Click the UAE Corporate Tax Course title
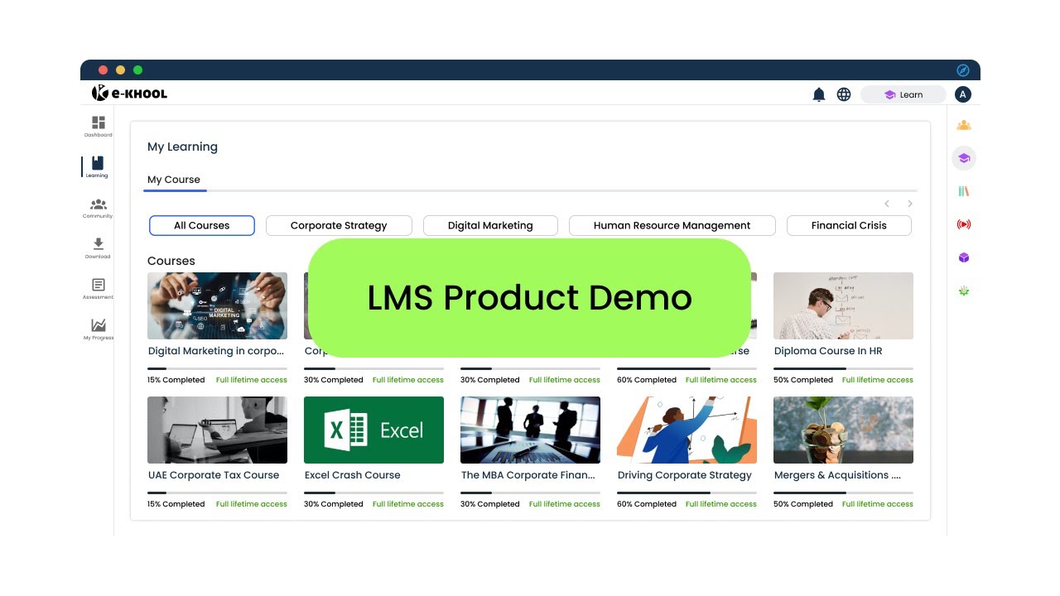This screenshot has width=1060, height=596. pyautogui.click(x=214, y=475)
